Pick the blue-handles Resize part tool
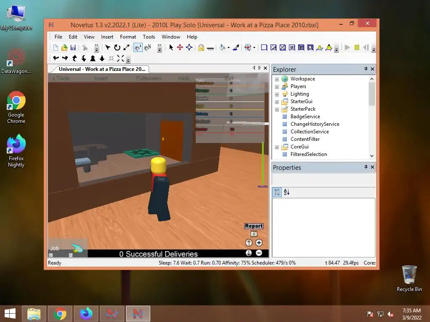 coord(189,48)
